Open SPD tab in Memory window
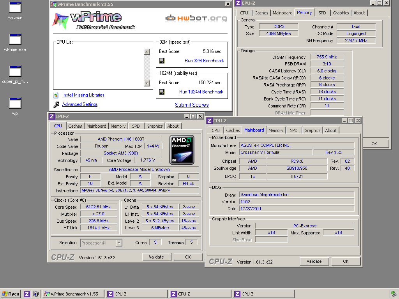This screenshot has height=299, width=399. tap(322, 13)
